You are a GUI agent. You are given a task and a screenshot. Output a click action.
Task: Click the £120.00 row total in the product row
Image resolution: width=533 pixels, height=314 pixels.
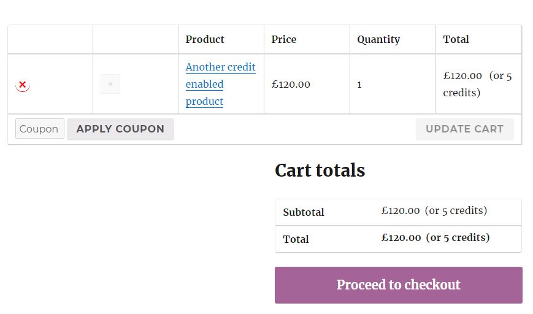point(462,76)
